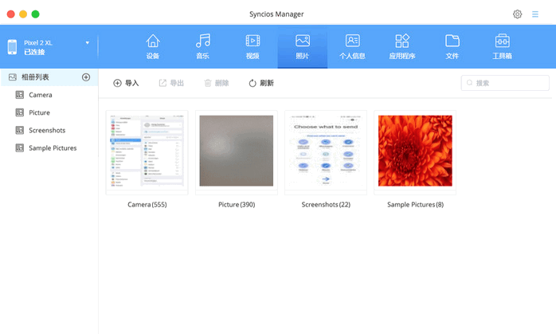This screenshot has height=334, width=556.
Task: Add a new album with plus icon
Action: click(86, 77)
